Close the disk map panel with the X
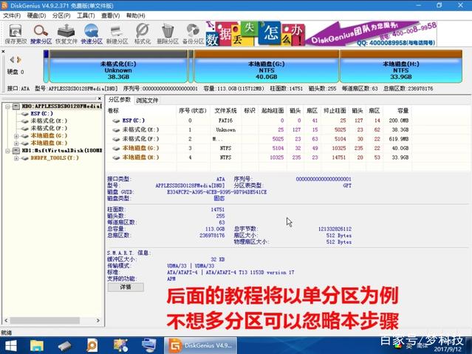 3,52
